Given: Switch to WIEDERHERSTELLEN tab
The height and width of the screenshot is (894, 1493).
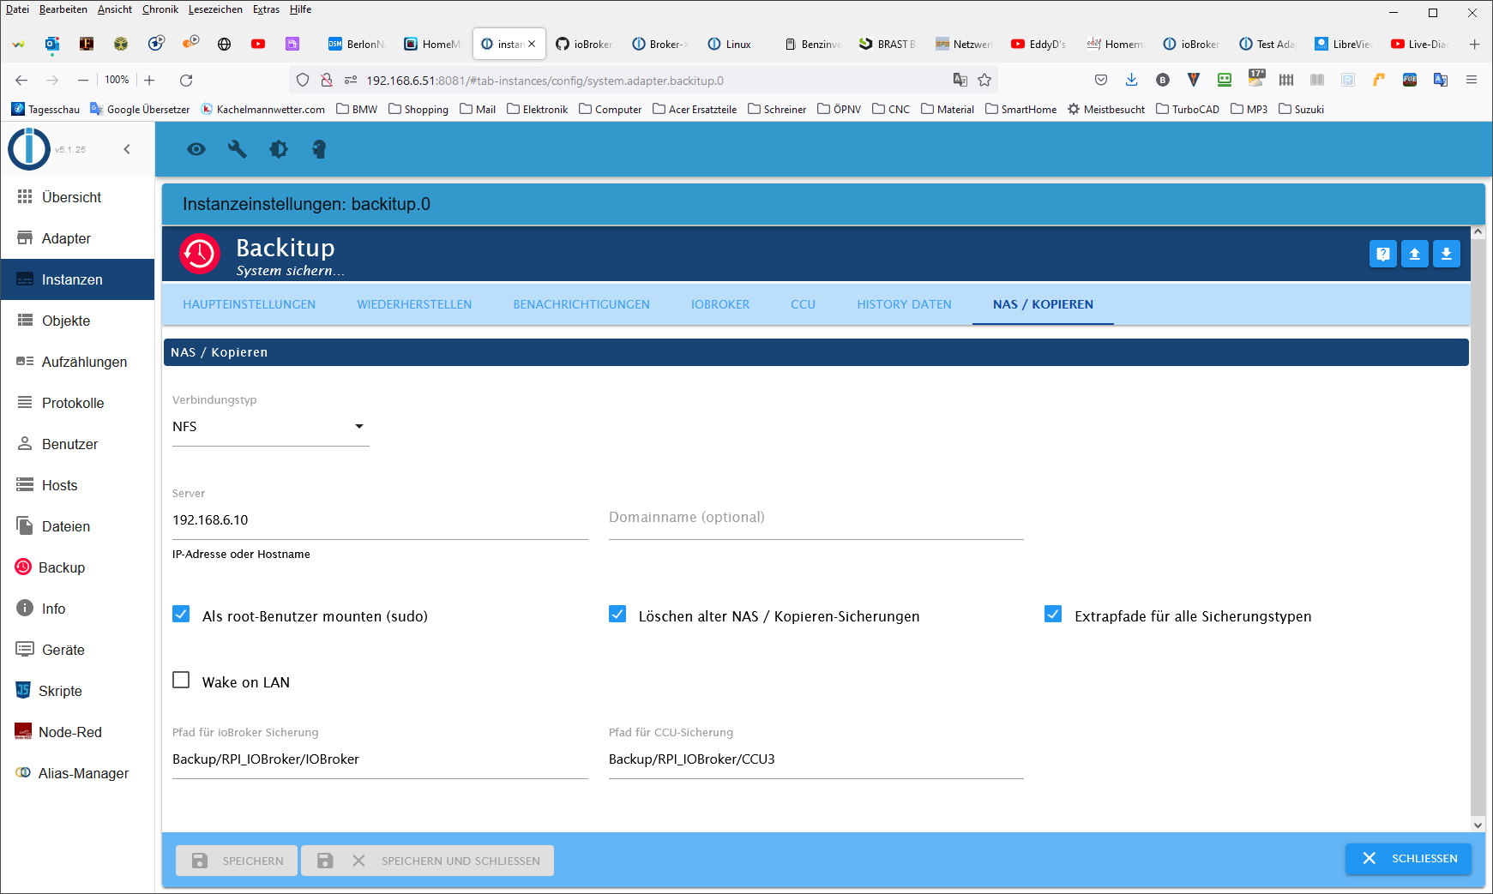Looking at the screenshot, I should [414, 304].
